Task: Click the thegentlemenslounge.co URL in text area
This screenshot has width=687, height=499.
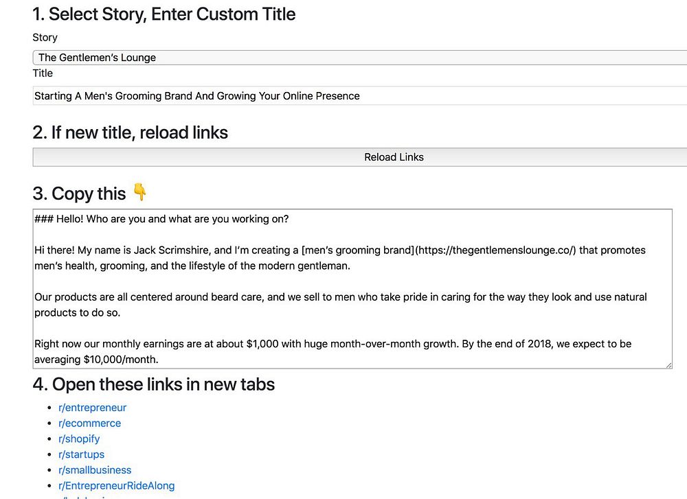Action: [495, 251]
